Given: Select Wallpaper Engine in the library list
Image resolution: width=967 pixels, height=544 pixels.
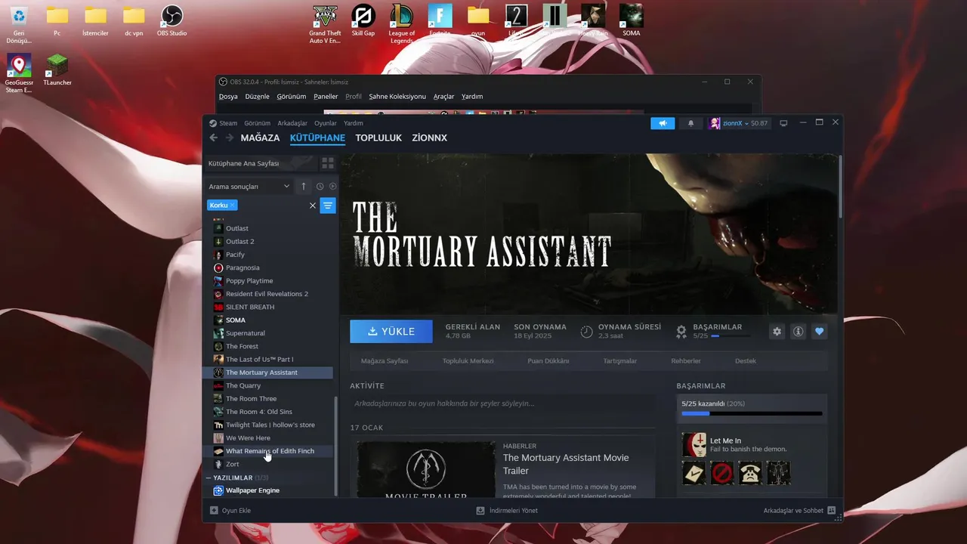Looking at the screenshot, I should click(x=268, y=490).
